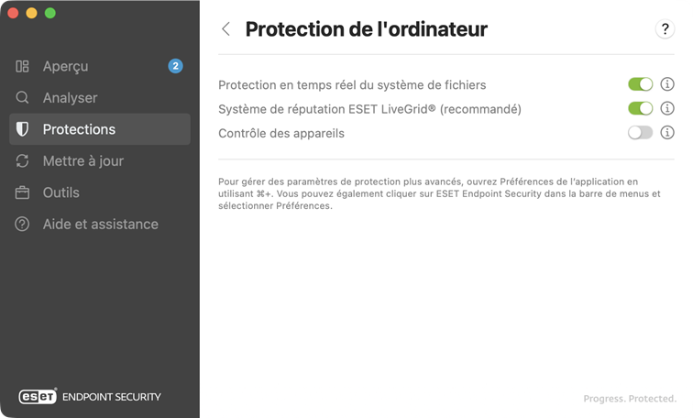This screenshot has height=418, width=693.
Task: Click the notification badge on Aperçu
Action: coord(175,66)
